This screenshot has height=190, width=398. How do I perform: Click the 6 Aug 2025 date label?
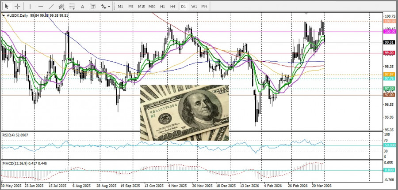81,186
